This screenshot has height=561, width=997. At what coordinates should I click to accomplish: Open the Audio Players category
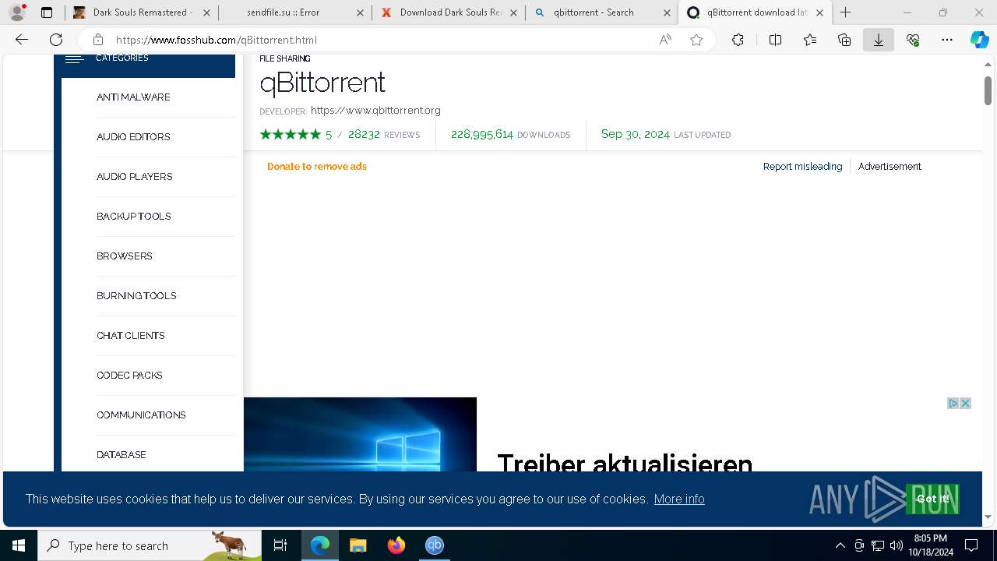coord(135,177)
